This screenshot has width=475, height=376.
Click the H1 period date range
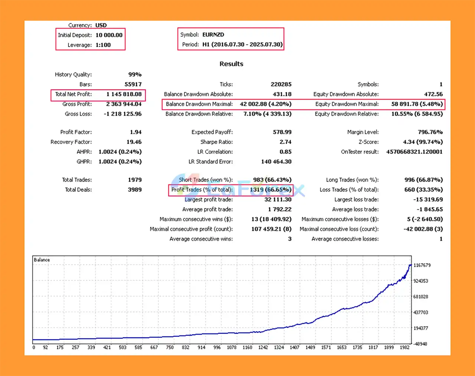242,45
